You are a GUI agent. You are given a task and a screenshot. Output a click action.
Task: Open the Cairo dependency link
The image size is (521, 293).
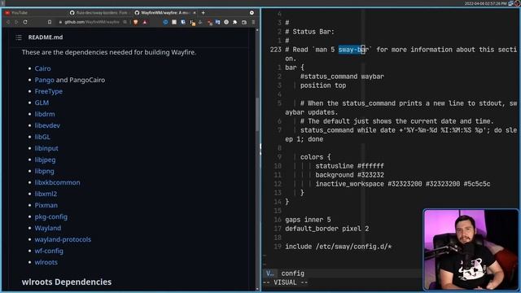(42, 68)
